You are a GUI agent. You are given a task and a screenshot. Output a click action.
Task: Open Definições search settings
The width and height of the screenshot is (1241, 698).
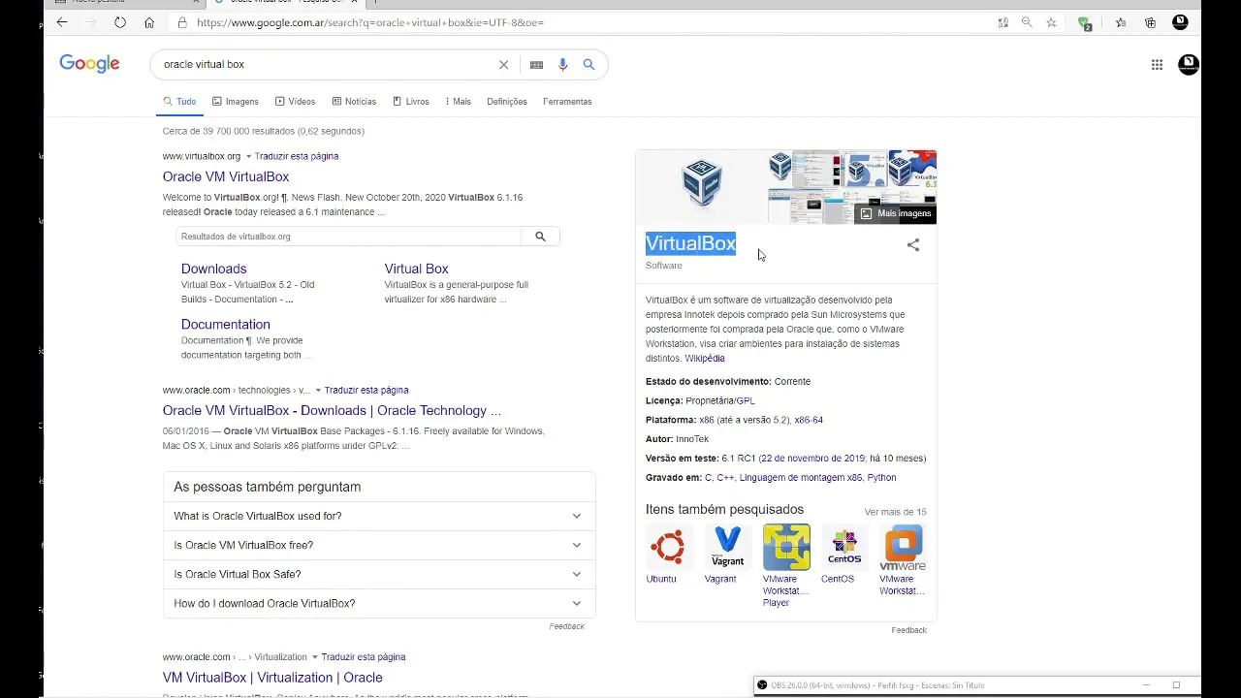pyautogui.click(x=507, y=101)
